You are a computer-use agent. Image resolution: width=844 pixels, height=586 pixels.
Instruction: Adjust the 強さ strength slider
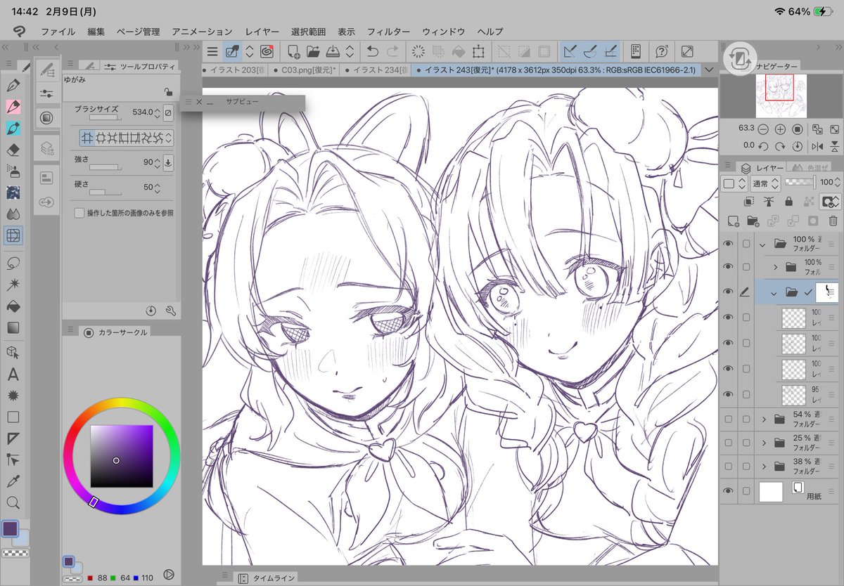(x=105, y=167)
